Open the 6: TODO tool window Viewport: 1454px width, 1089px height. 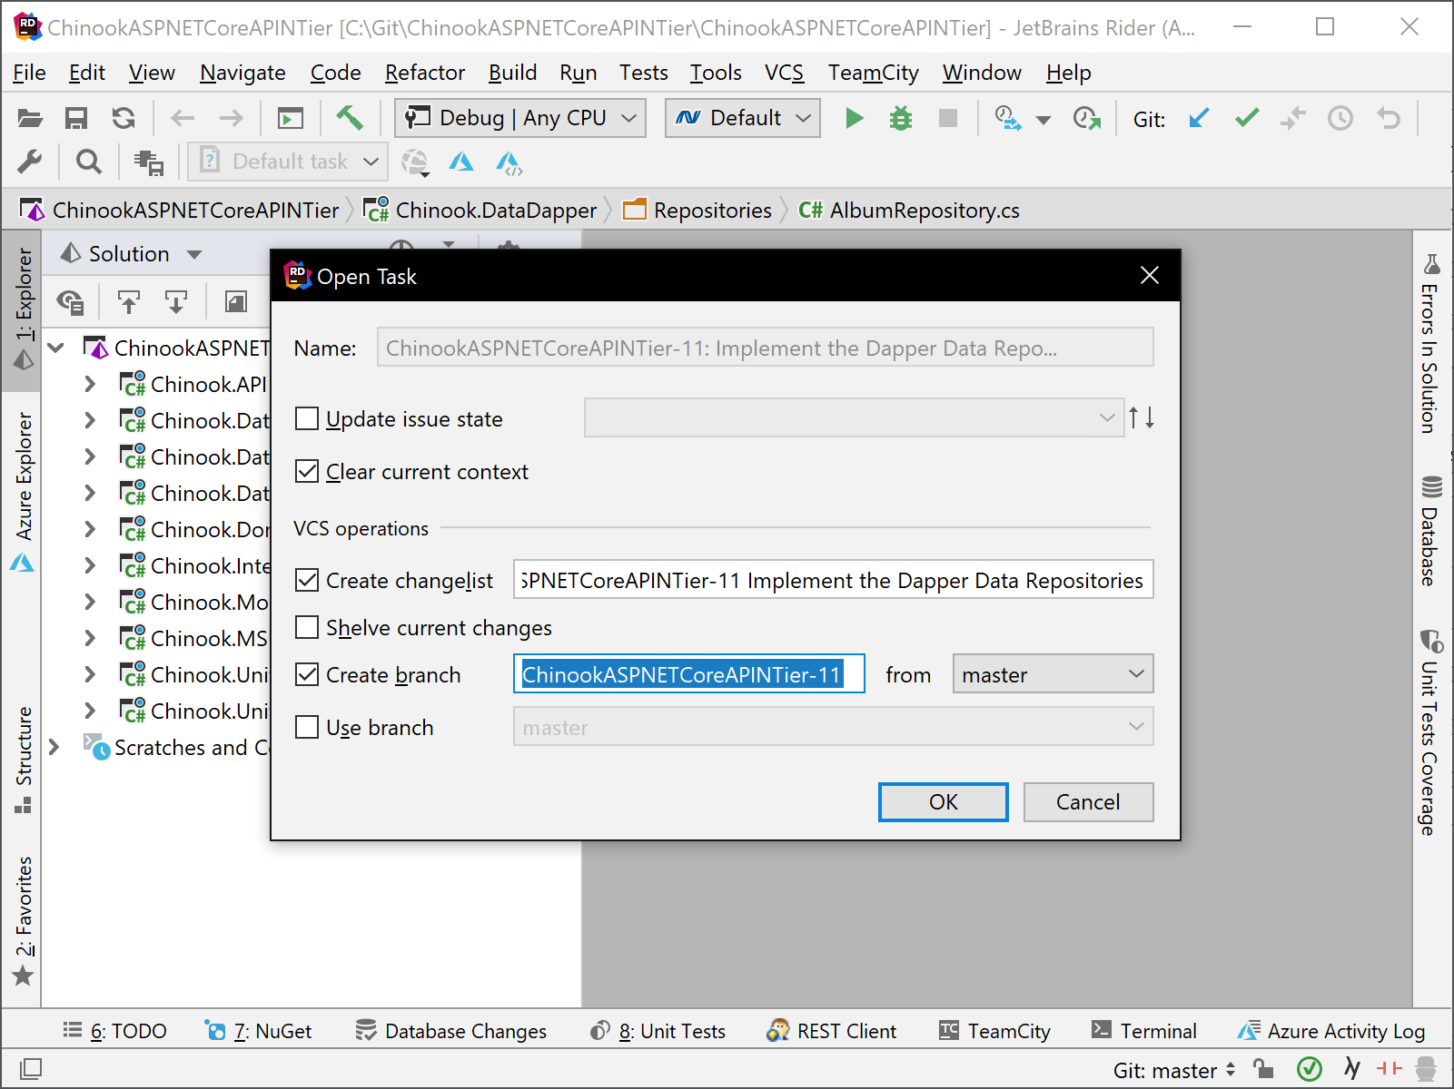point(114,1031)
